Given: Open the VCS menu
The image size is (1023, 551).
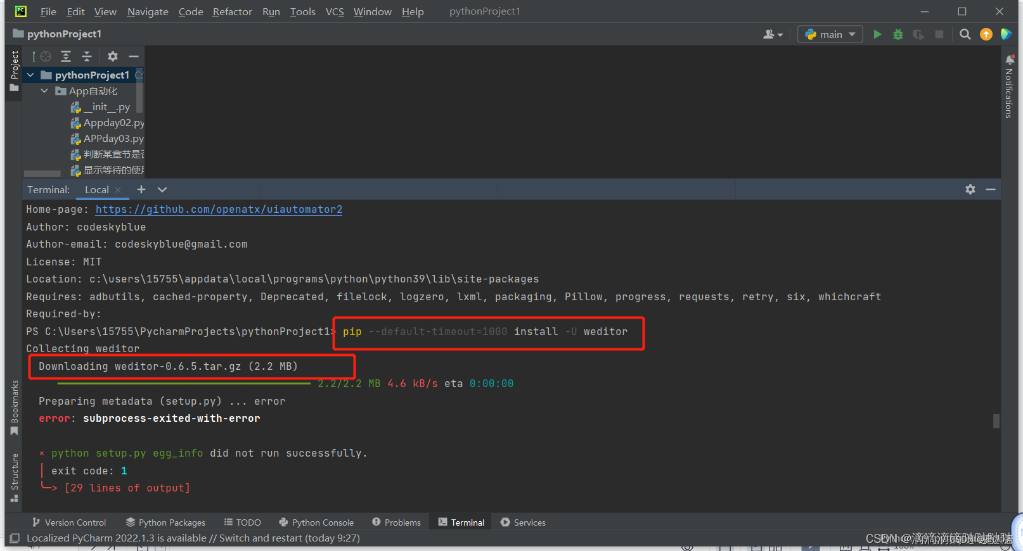Looking at the screenshot, I should coord(335,11).
